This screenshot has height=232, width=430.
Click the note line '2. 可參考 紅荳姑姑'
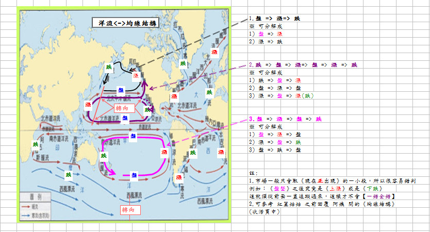[322, 204]
